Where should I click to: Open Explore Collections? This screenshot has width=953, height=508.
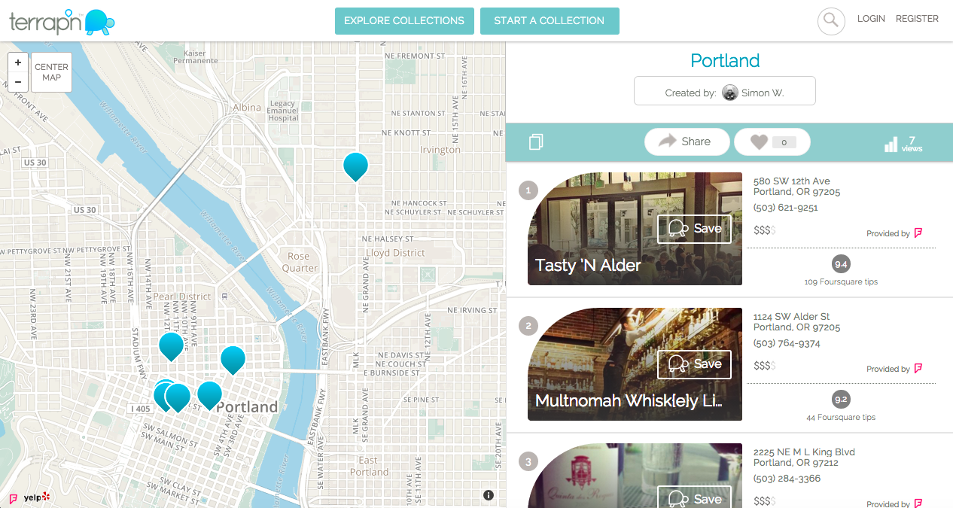pyautogui.click(x=404, y=21)
